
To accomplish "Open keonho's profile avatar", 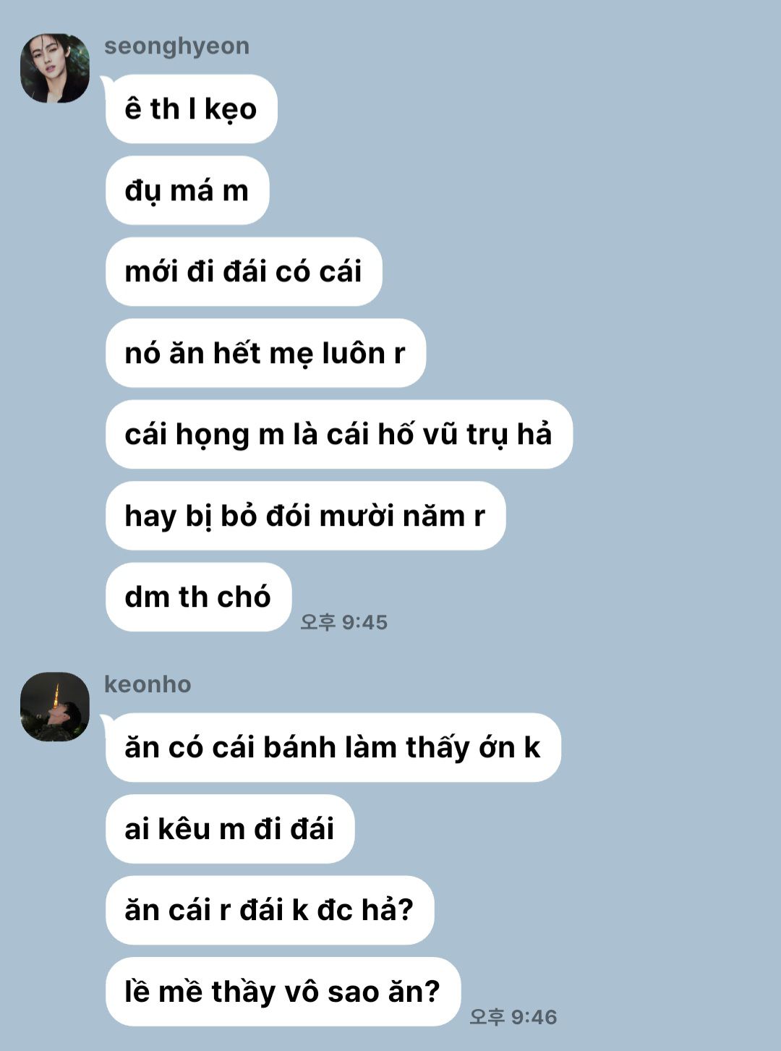I will pyautogui.click(x=55, y=707).
